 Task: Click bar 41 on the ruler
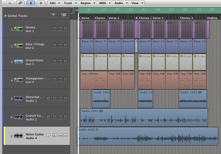pos(144,10)
